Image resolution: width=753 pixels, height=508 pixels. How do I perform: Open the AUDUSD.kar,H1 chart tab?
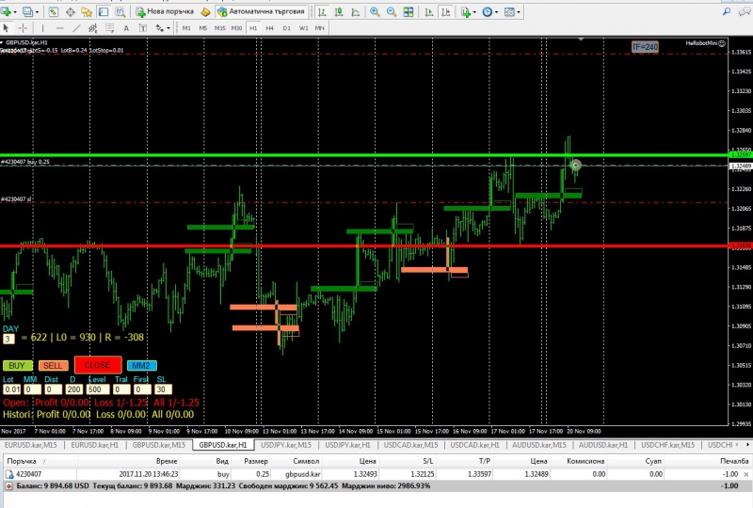pyautogui.click(x=602, y=445)
